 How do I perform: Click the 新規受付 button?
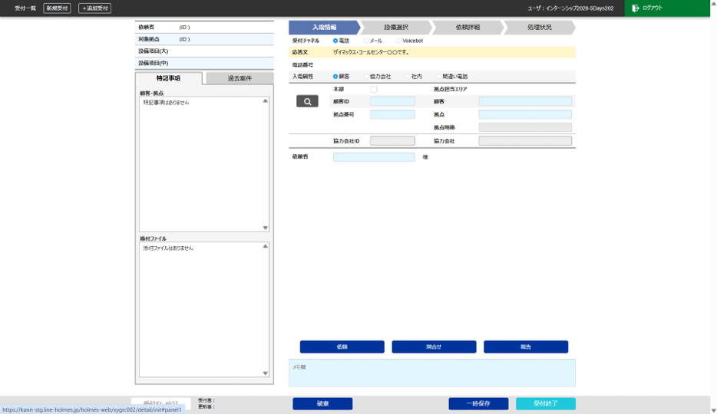(57, 8)
